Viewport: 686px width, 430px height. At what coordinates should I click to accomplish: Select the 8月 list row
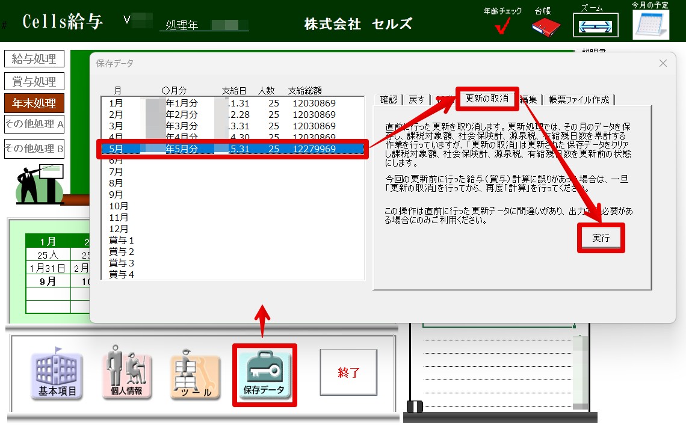[232, 183]
